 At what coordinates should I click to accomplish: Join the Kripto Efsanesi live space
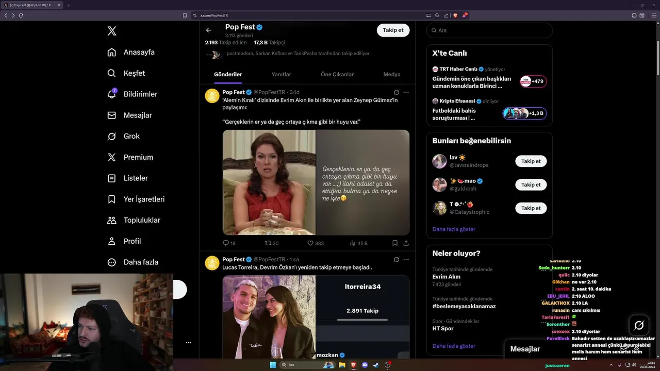(524, 113)
